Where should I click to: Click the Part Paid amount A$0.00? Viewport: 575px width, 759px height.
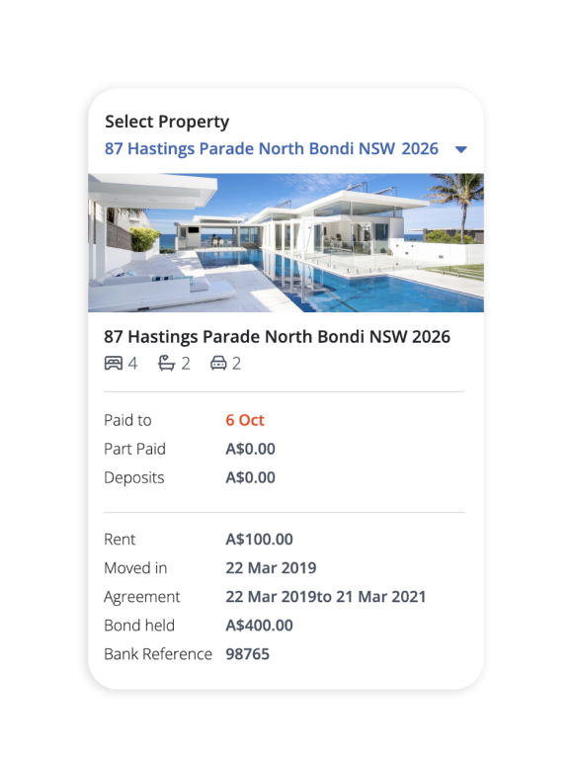tap(250, 449)
